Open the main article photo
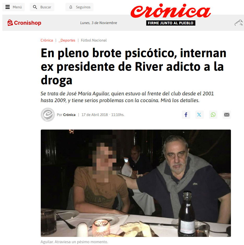 (x=136, y=183)
